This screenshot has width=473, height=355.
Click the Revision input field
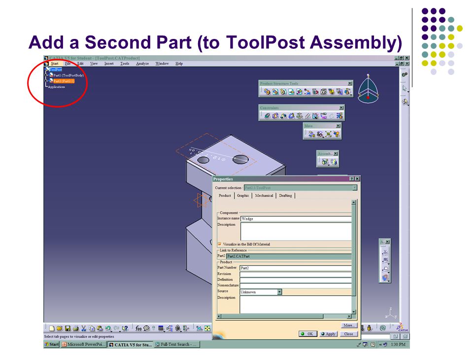296,275
